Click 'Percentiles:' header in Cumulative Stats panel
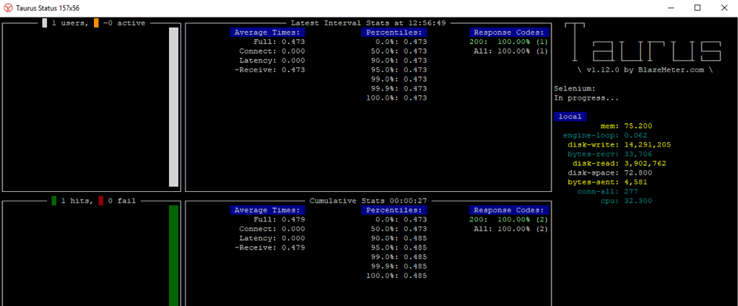This screenshot has width=738, height=306. pos(394,210)
